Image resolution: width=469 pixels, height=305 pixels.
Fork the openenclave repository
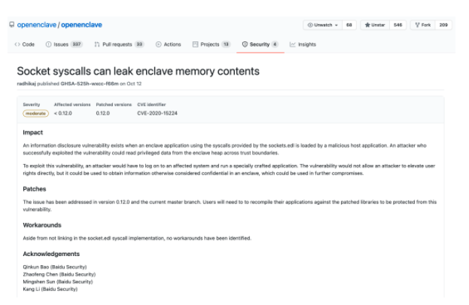click(423, 25)
